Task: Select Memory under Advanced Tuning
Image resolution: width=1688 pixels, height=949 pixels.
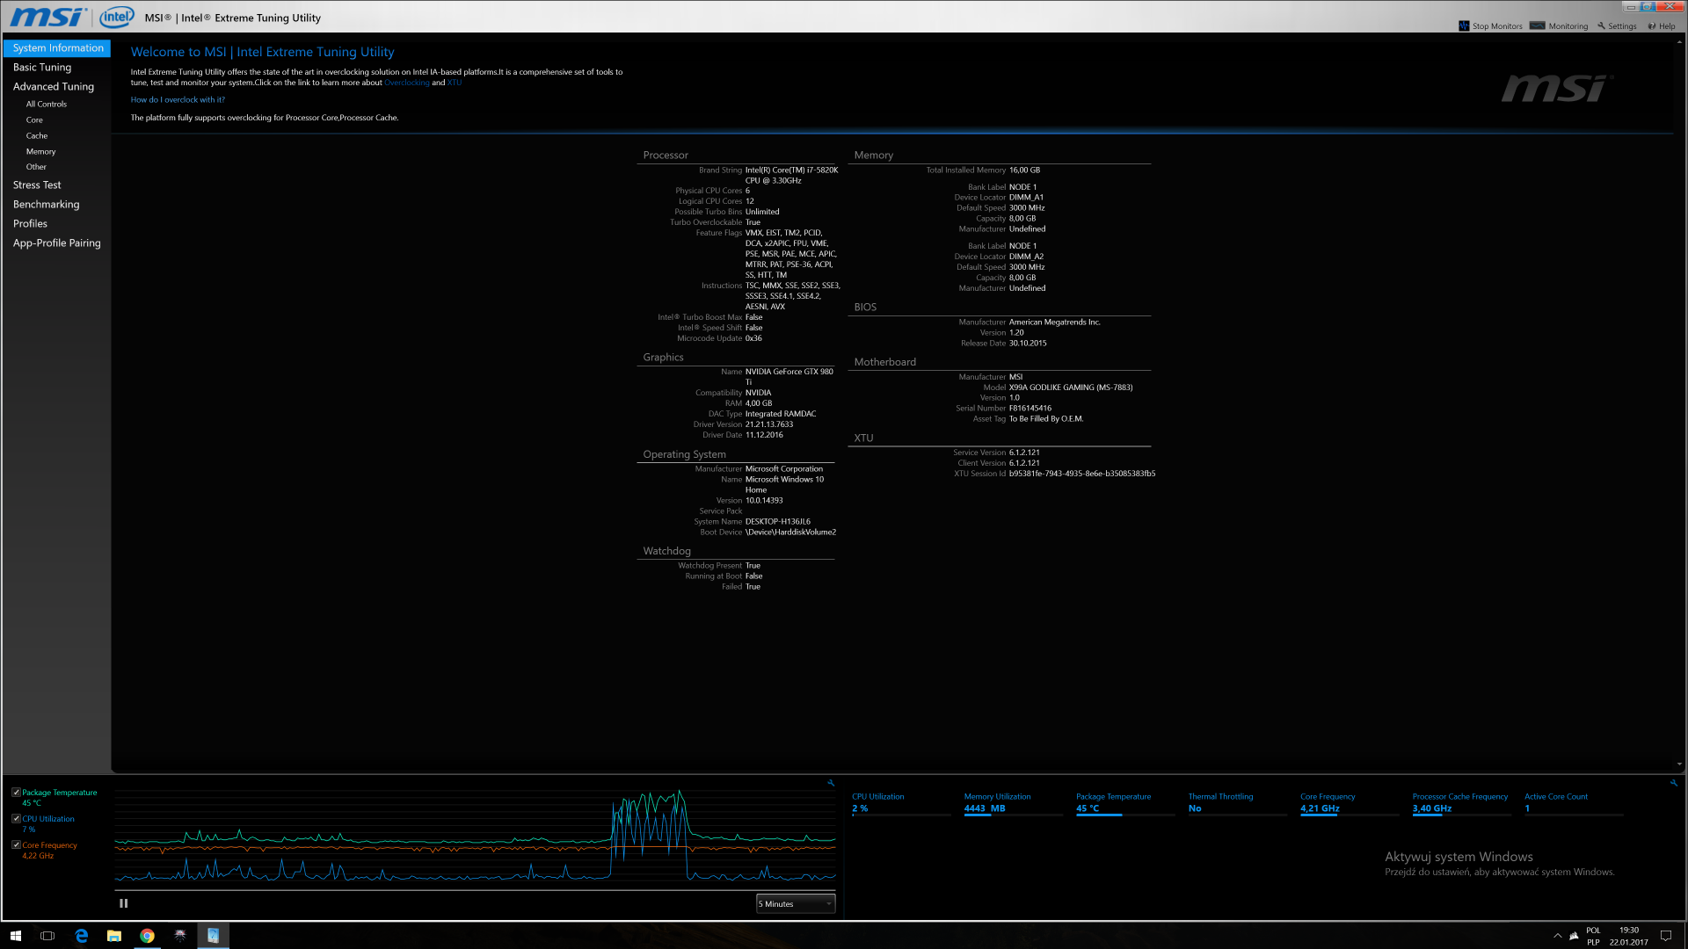Action: pos(40,152)
